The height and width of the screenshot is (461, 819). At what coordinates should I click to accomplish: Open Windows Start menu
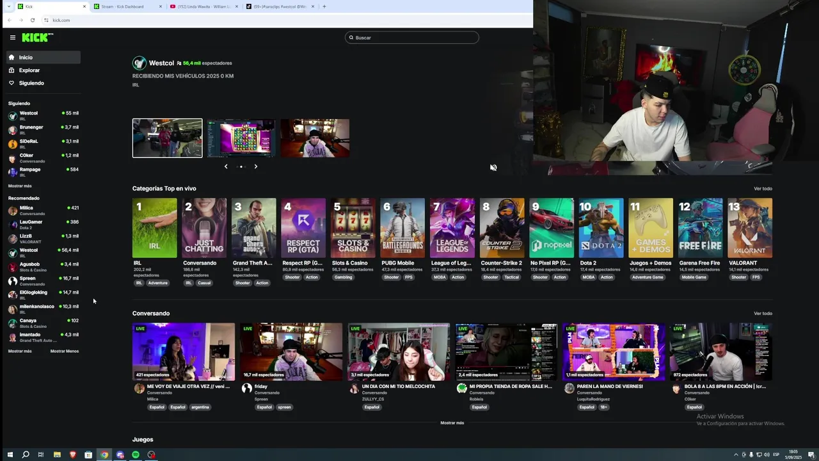tap(10, 455)
